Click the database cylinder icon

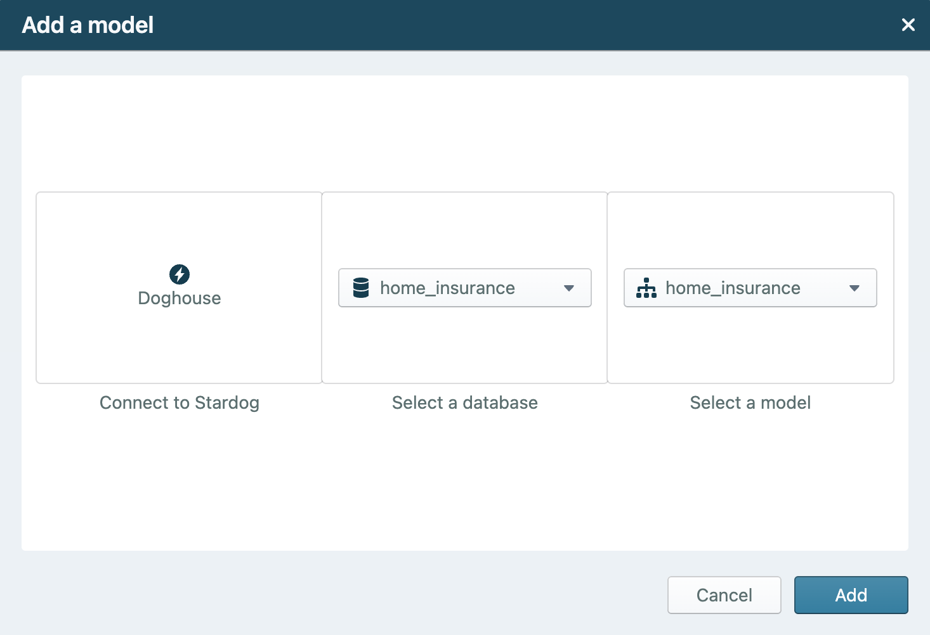click(x=361, y=288)
